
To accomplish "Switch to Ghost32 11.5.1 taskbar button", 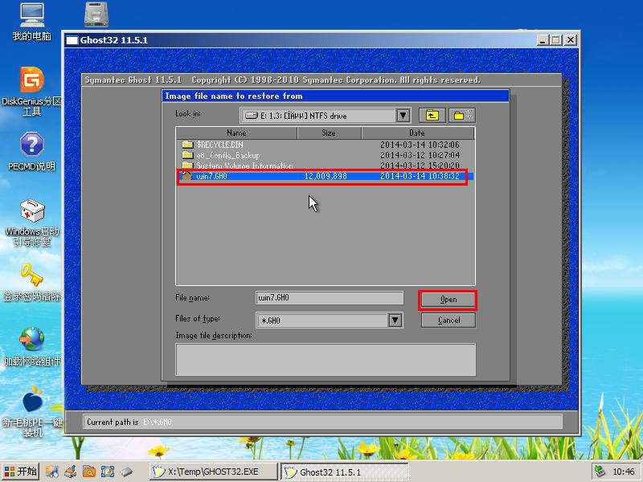I will [345, 472].
